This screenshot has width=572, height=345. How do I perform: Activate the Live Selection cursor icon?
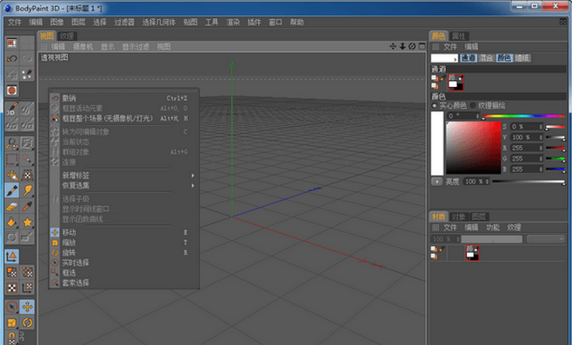coord(11,307)
